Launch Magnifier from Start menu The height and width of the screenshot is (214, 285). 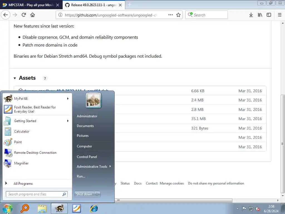37,163
